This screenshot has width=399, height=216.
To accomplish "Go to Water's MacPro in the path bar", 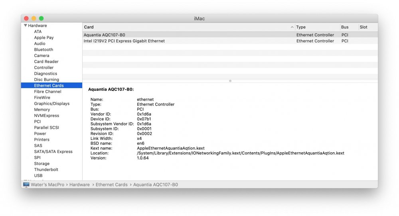I will point(47,185).
